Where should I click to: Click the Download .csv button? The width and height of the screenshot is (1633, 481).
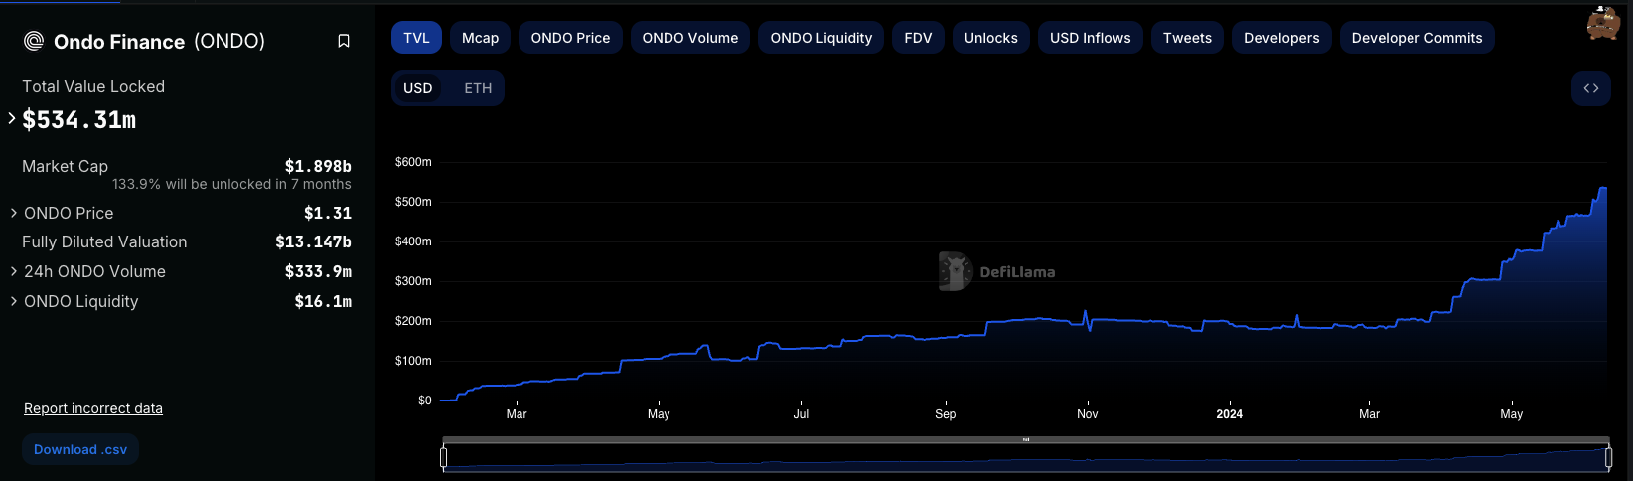80,449
